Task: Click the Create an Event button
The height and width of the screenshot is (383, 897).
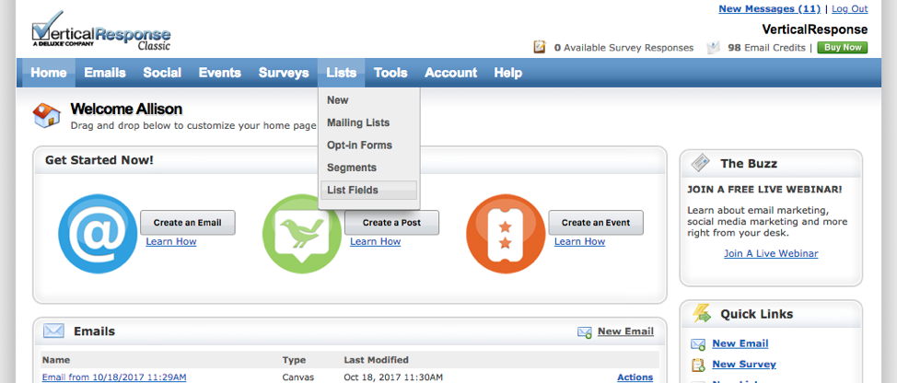Action: tap(596, 223)
